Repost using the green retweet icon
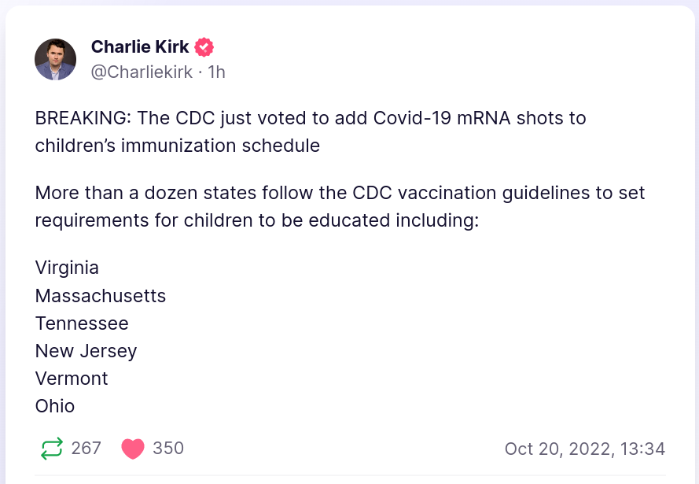 coord(51,449)
